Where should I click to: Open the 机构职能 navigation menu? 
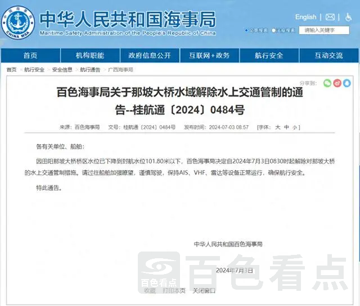pyautogui.click(x=90, y=56)
